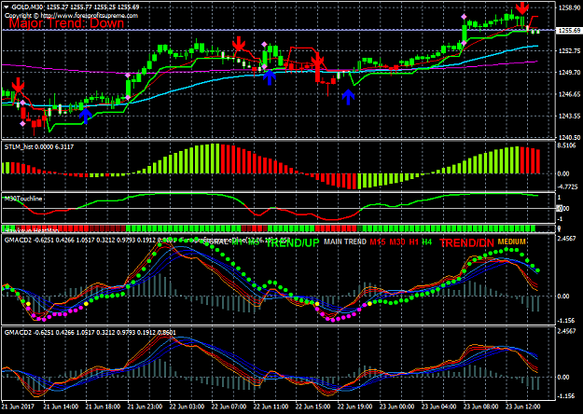The height and width of the screenshot is (414, 583).
Task: Click the 1240.50 price axis label
Action: coord(568,137)
